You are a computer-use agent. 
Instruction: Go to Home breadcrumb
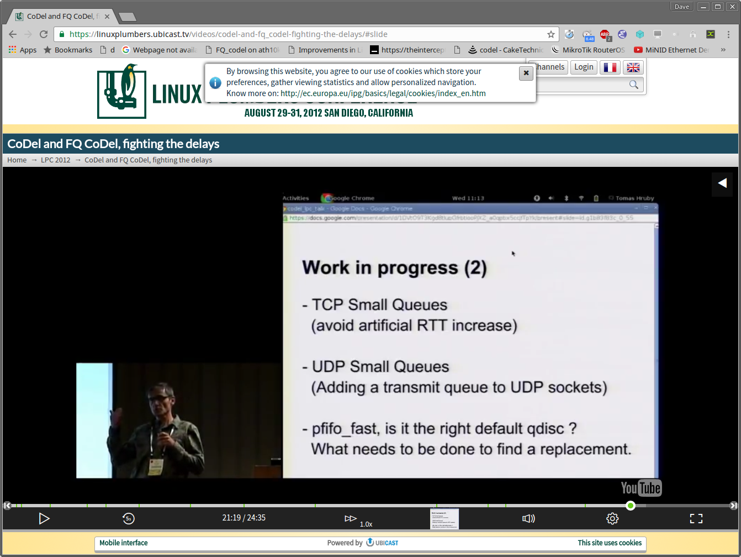(17, 160)
